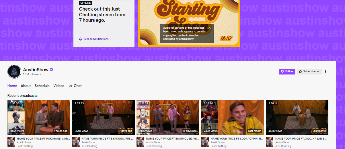
Task: Click Just Chatting under the IRONMOUSE video
Action: [154, 146]
